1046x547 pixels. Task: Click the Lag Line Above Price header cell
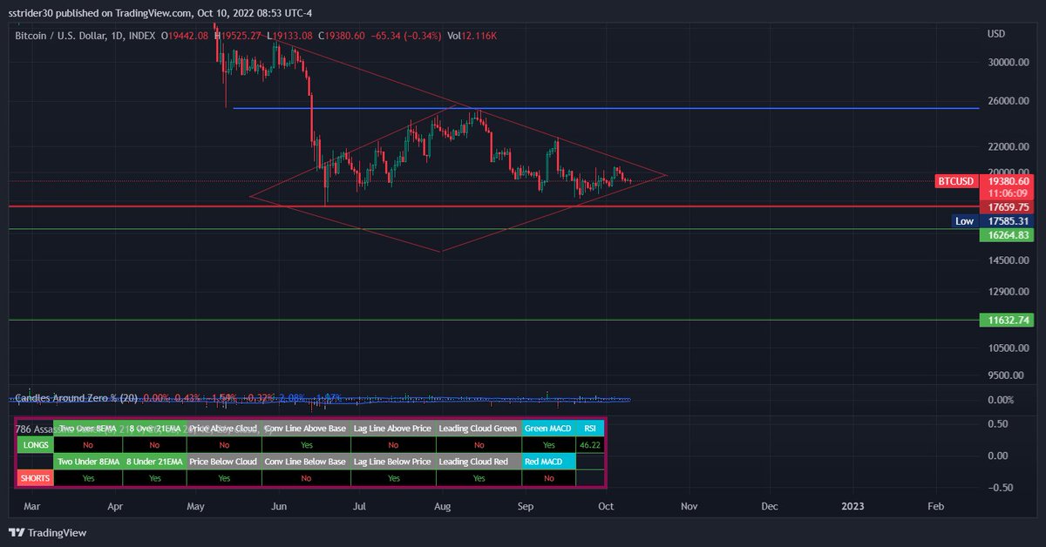(x=393, y=428)
